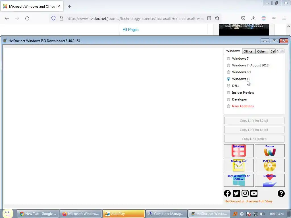
Task: Open HeiDoc.net vs. Amazon Full Story link
Action: pos(248,201)
